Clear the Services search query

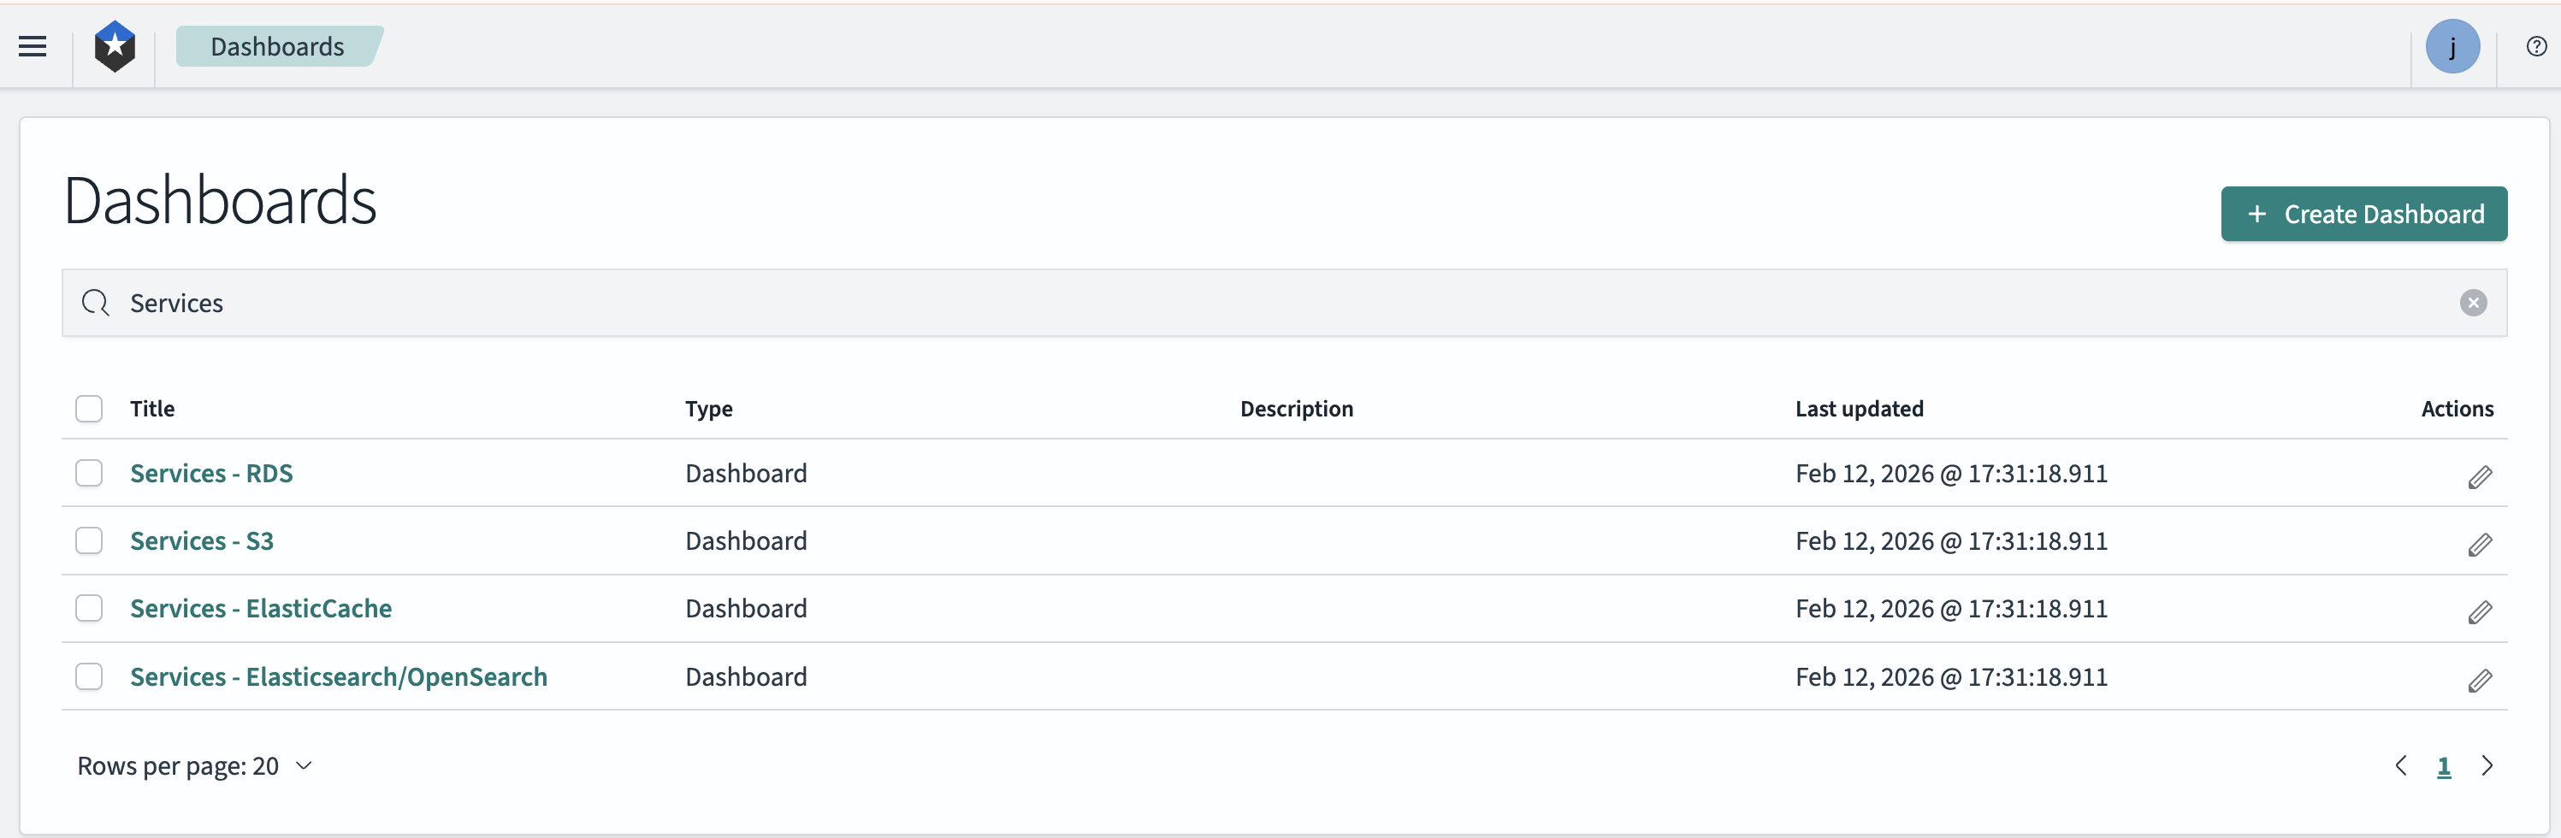(2473, 304)
